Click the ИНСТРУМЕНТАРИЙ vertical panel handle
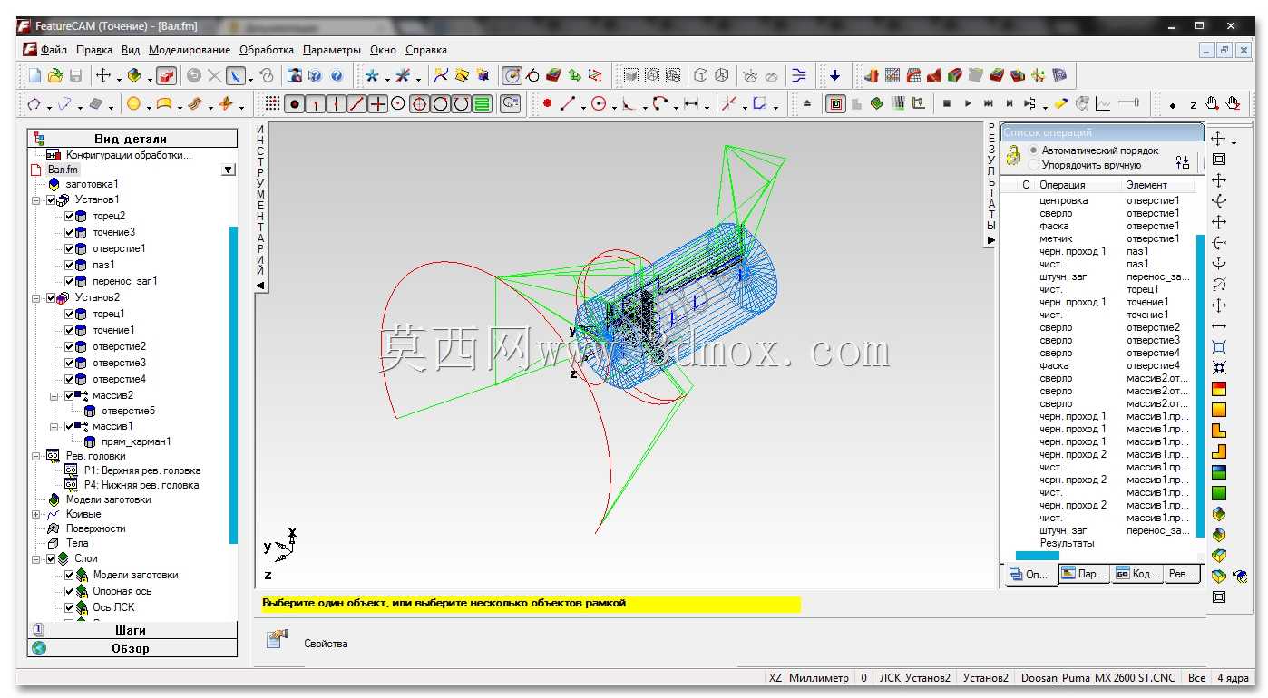 (x=260, y=207)
